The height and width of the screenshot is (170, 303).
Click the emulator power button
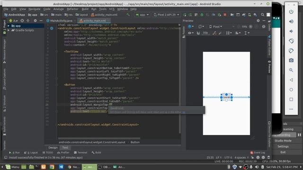tap(291, 12)
